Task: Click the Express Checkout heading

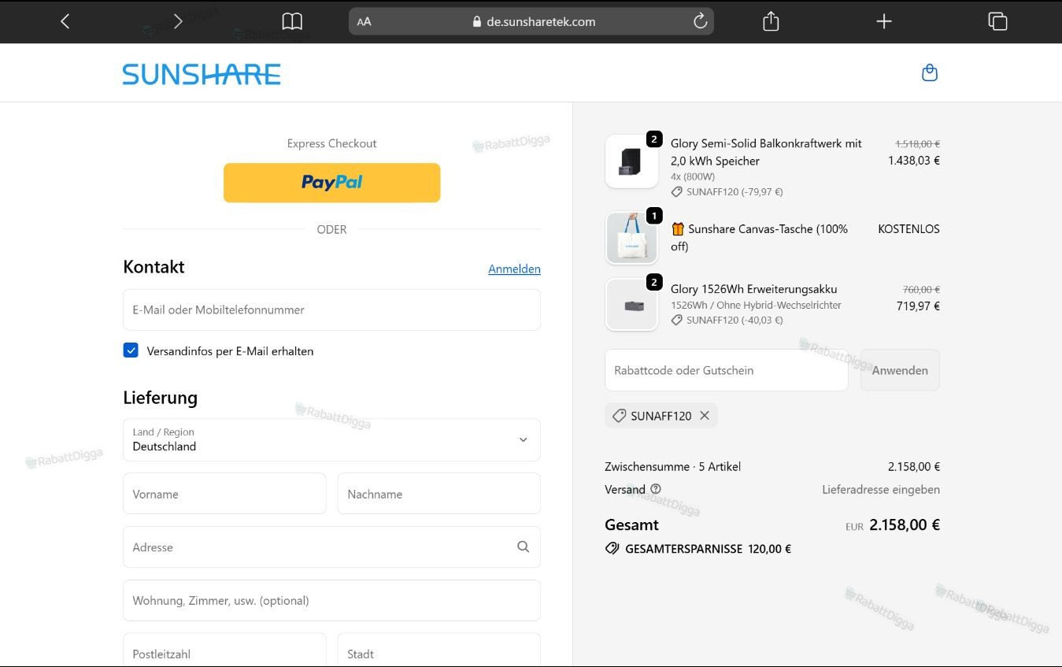Action: [x=331, y=143]
